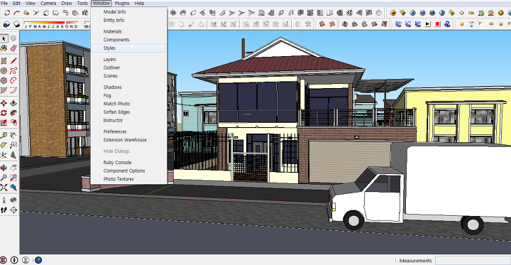Select the Scale tool
511x265 pixels.
coord(4,123)
